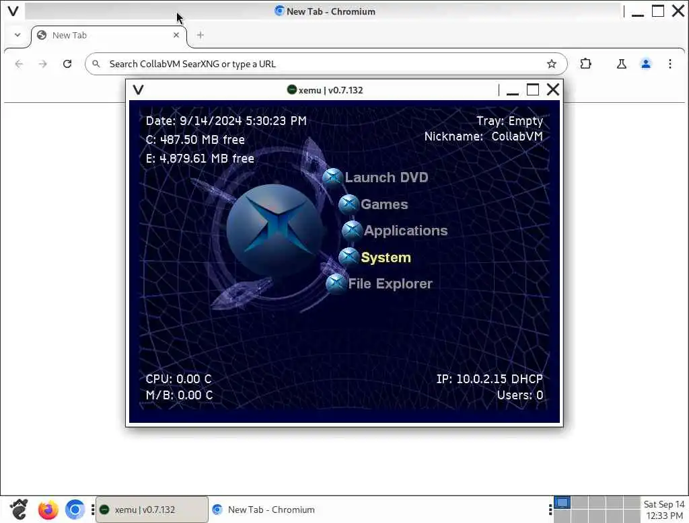689x523 pixels.
Task: Open the profile avatar button
Action: click(646, 64)
